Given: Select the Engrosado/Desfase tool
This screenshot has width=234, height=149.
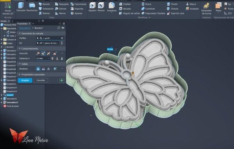Looking at the screenshot, I should [x=153, y=13].
